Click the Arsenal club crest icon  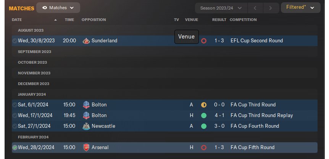tap(86, 148)
